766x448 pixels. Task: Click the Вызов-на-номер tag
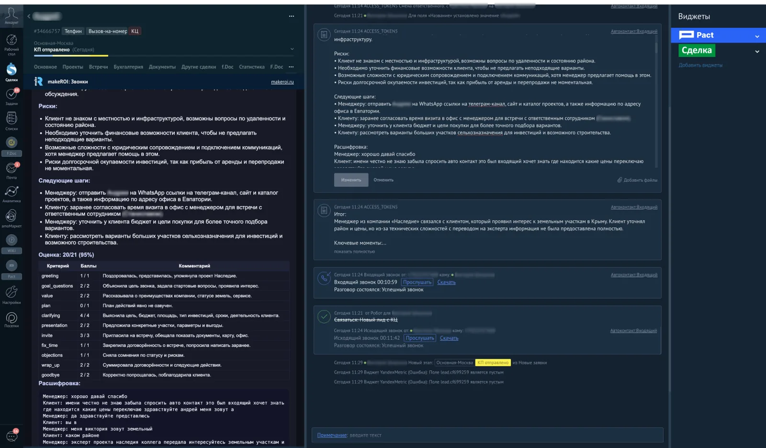pos(108,31)
